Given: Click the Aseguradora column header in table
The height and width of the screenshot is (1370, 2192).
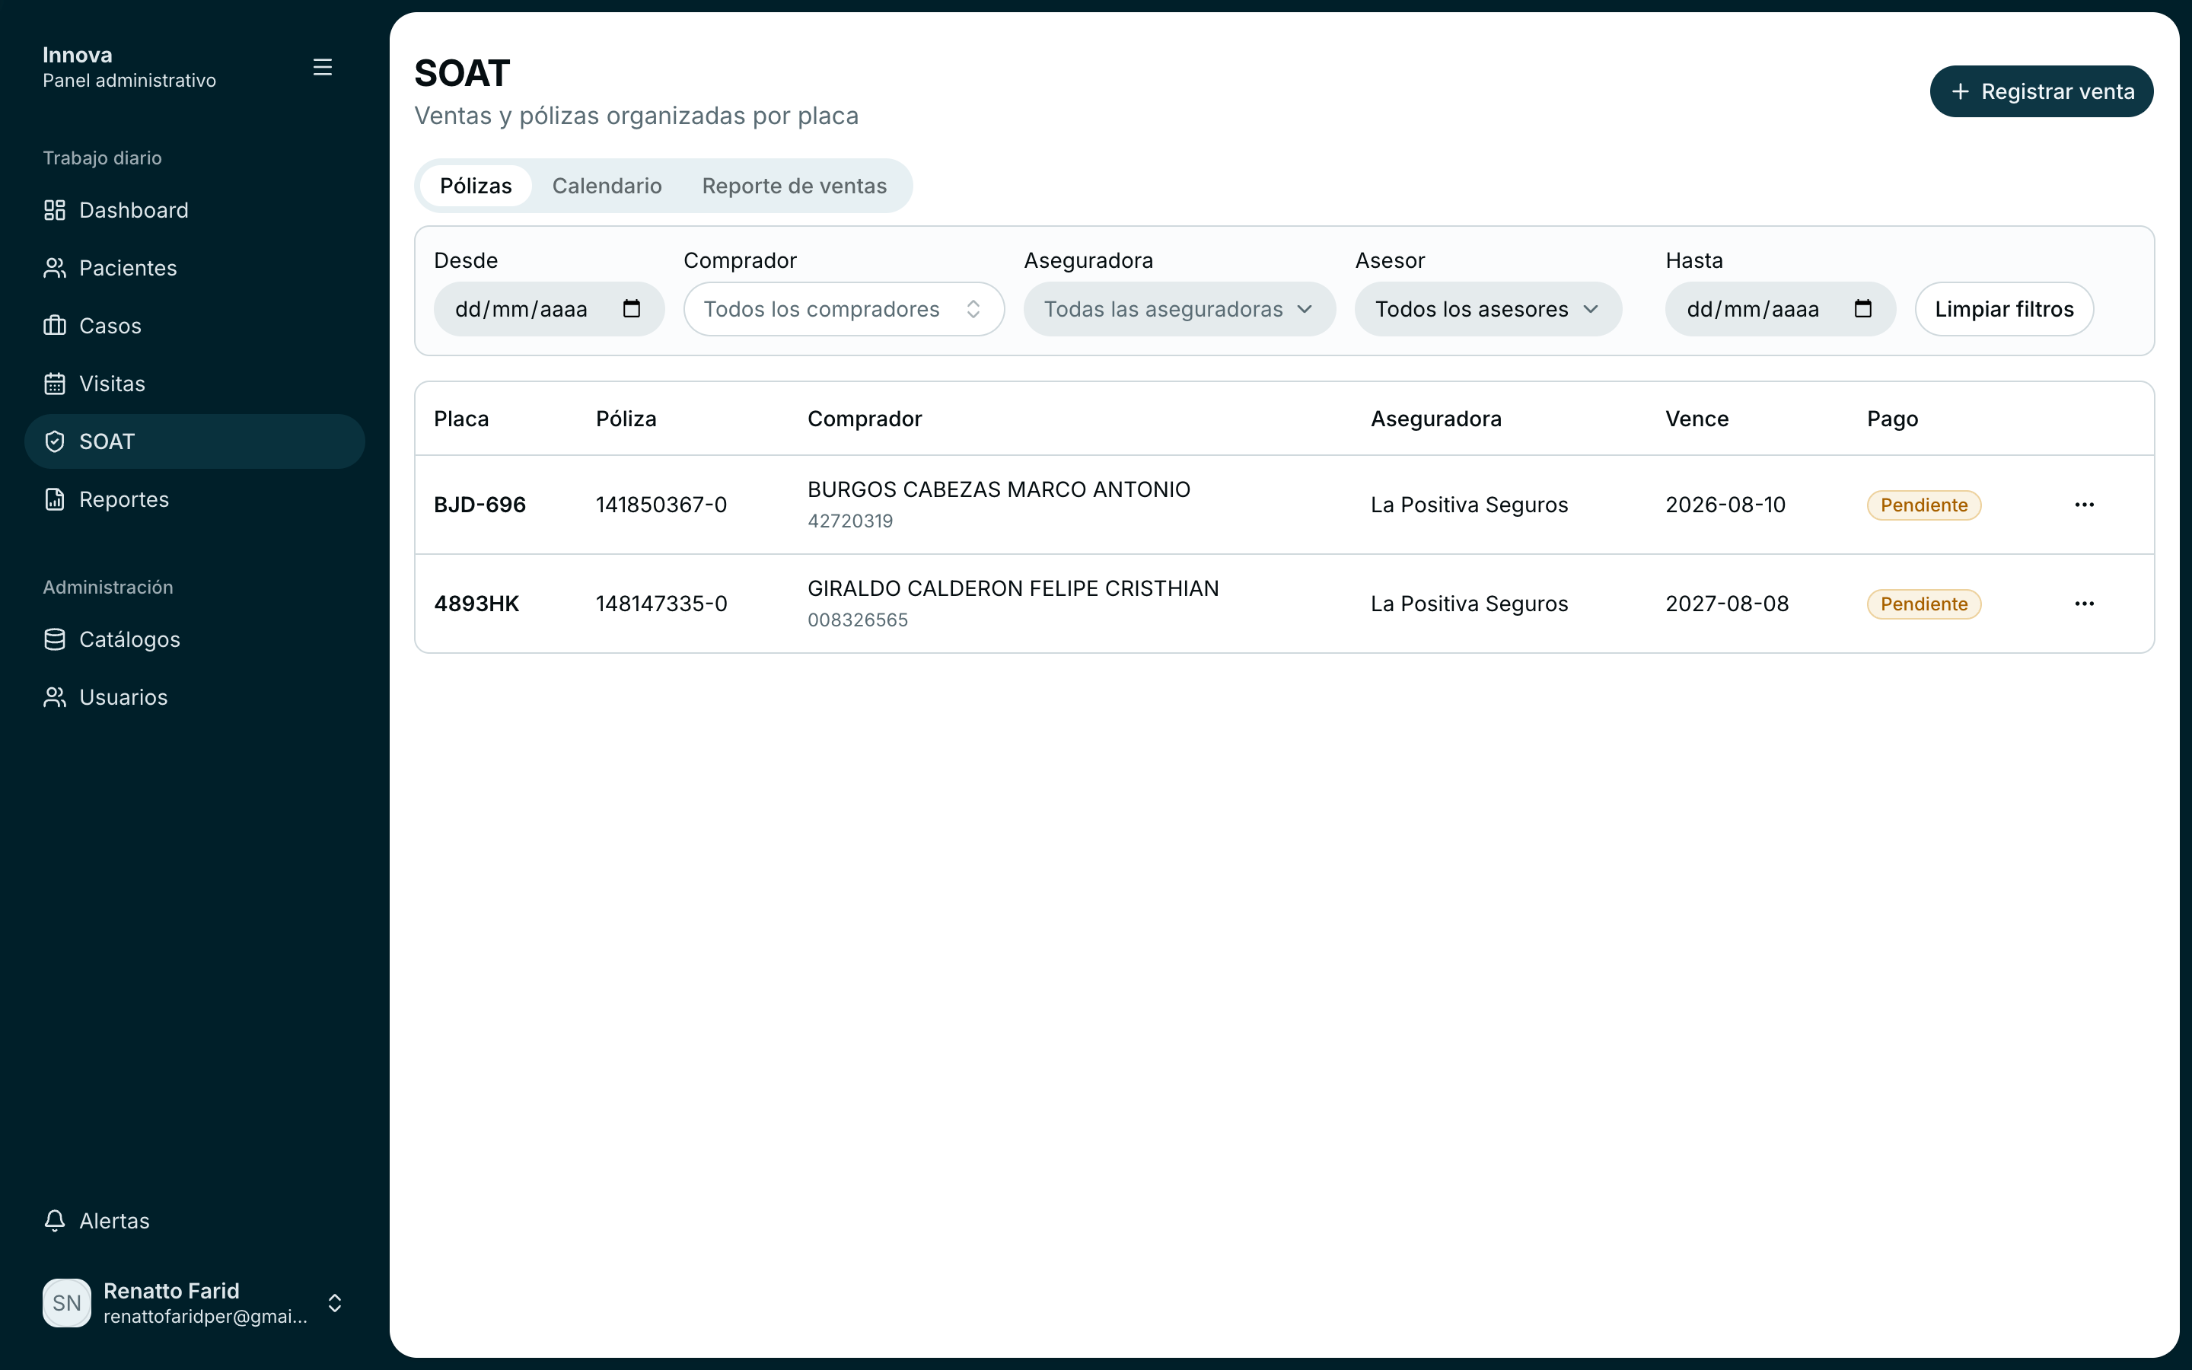Looking at the screenshot, I should pos(1435,419).
